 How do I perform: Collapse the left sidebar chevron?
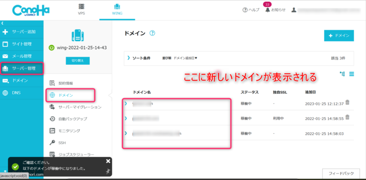2,23
